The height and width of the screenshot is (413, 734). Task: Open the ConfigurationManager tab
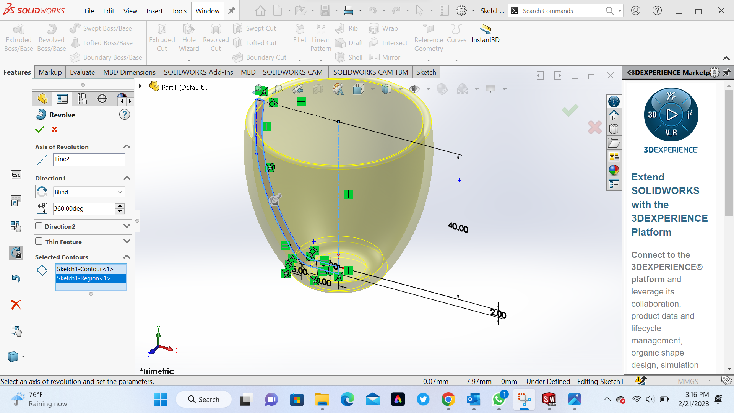click(82, 99)
